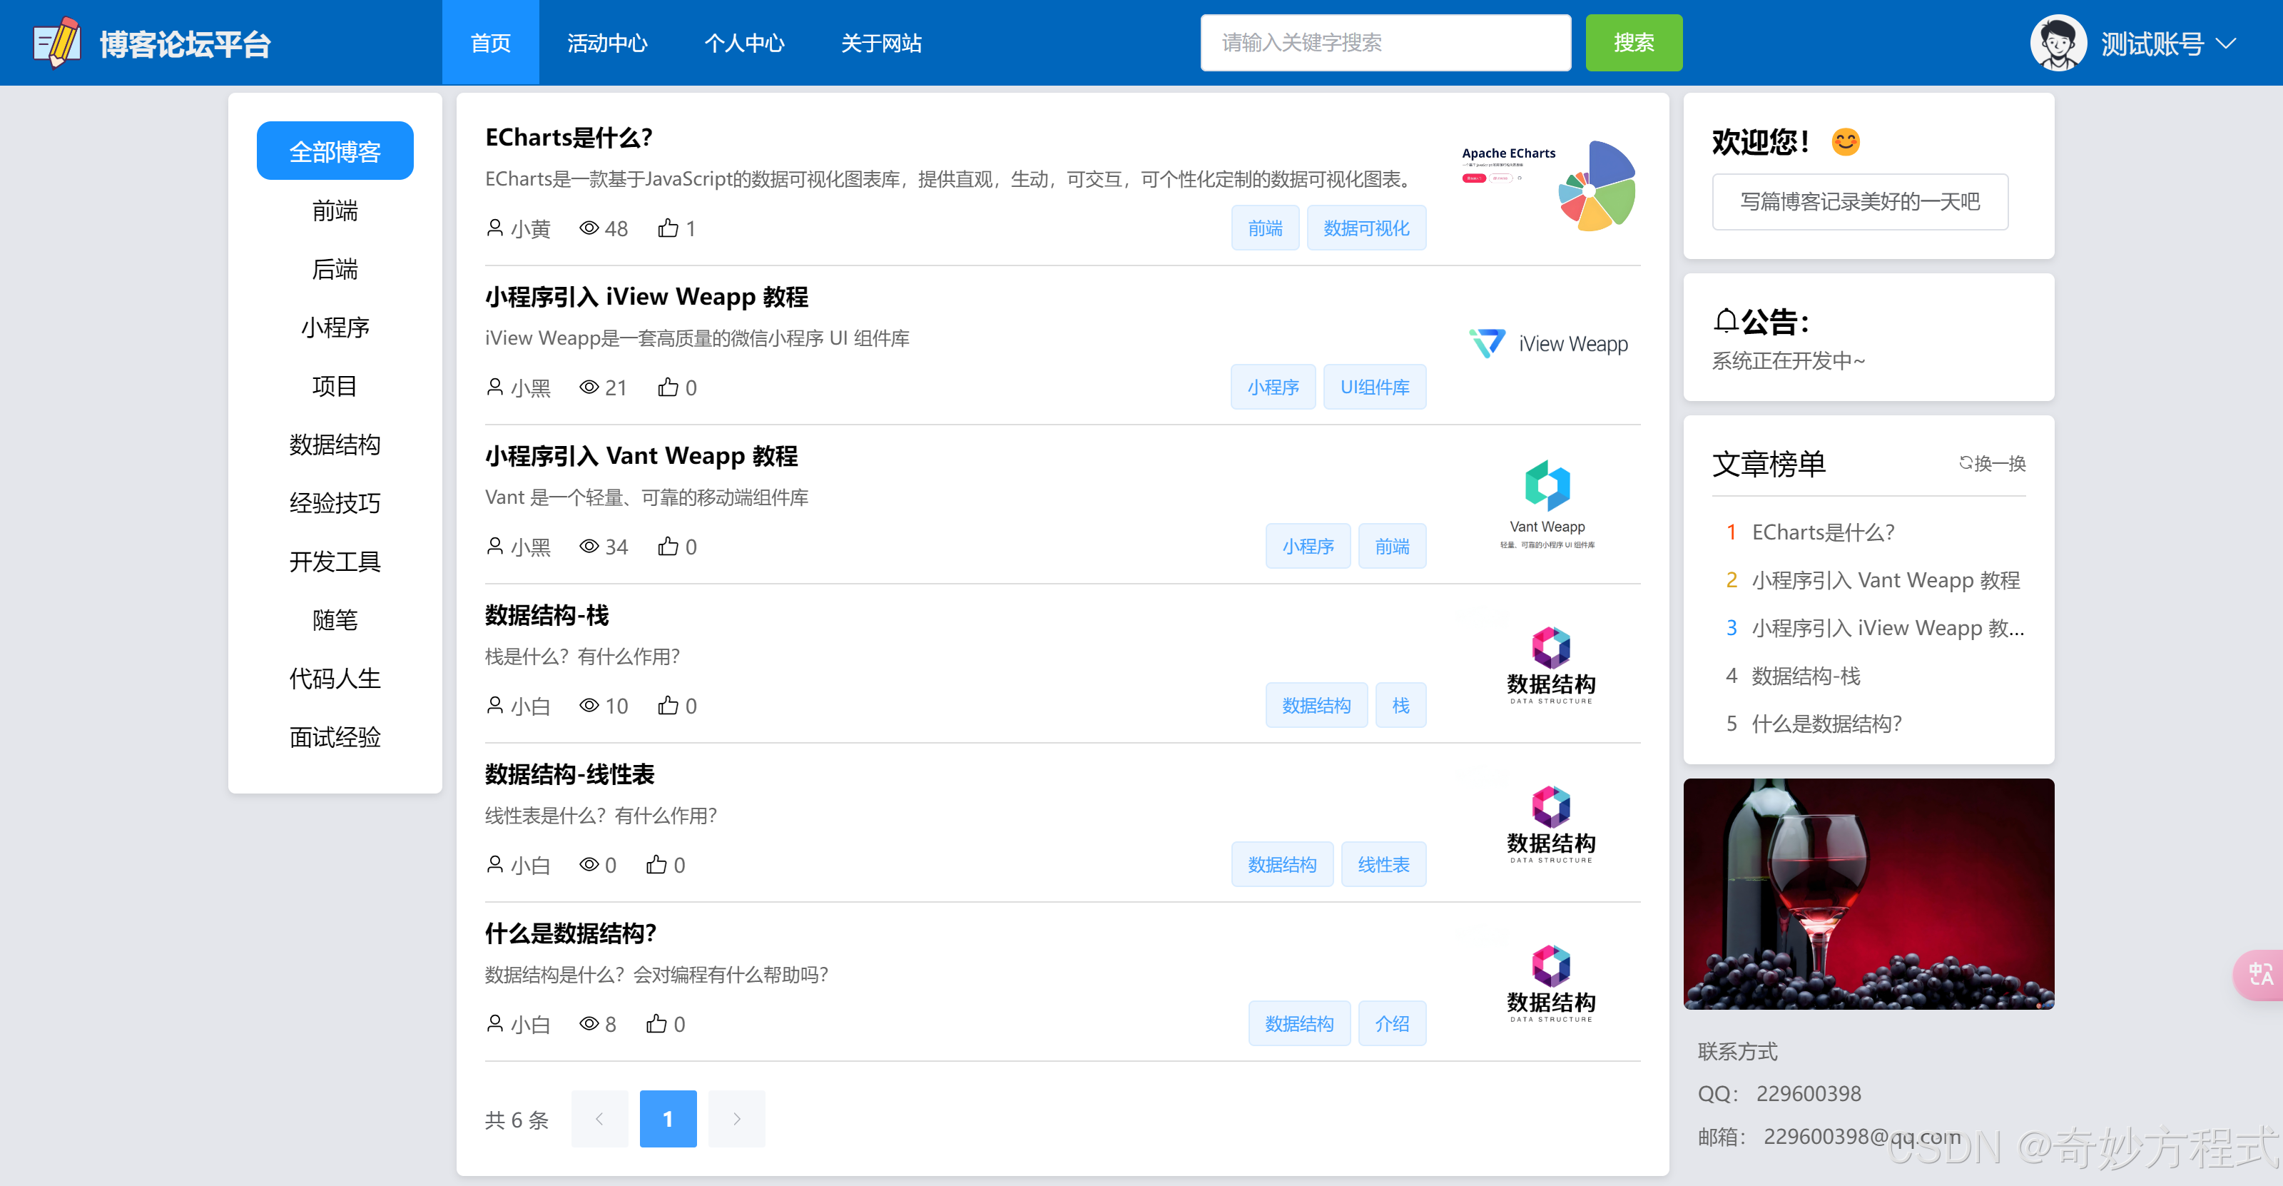The image size is (2283, 1186).
Task: Click the 换一换 refresh icon
Action: point(1965,462)
